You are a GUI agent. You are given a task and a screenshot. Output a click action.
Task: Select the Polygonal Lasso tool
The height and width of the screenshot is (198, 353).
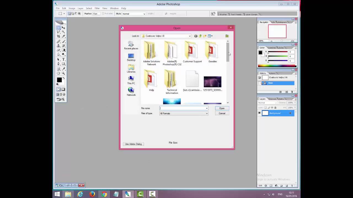(58, 32)
